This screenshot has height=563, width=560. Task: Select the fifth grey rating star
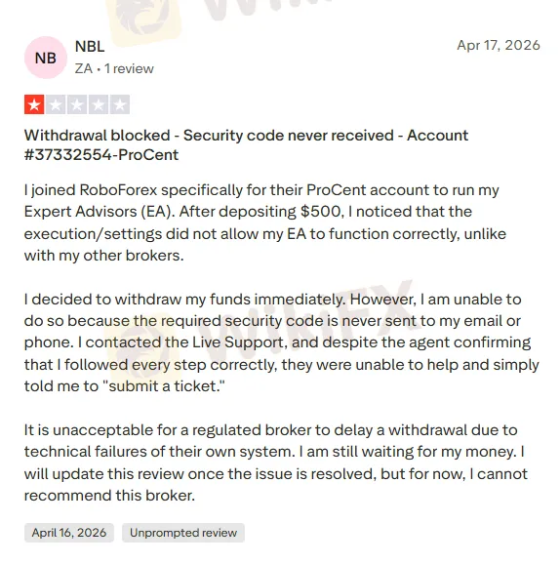120,104
